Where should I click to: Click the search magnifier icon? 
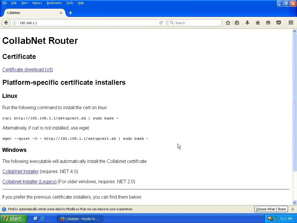click(x=172, y=23)
